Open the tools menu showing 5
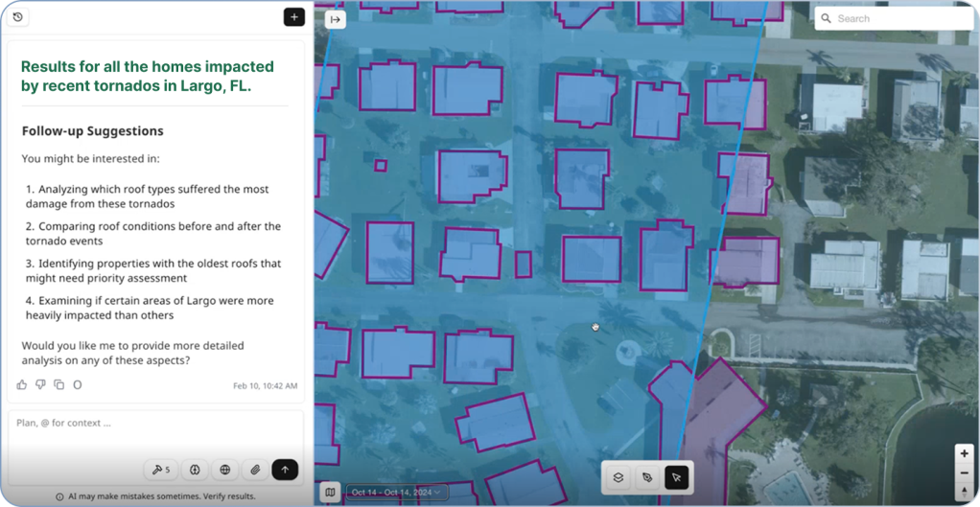The height and width of the screenshot is (507, 980). pos(159,470)
